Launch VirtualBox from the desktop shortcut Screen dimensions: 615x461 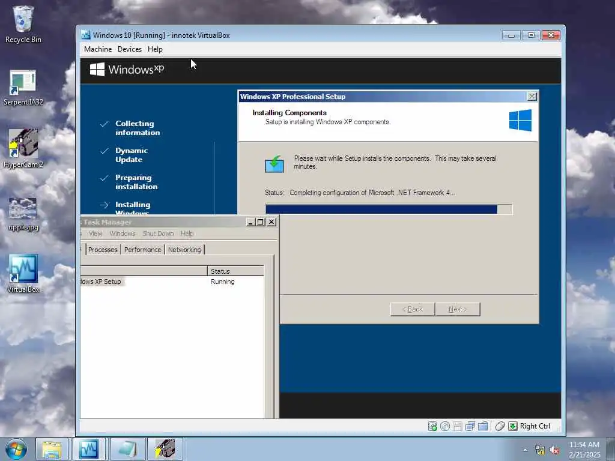click(23, 274)
